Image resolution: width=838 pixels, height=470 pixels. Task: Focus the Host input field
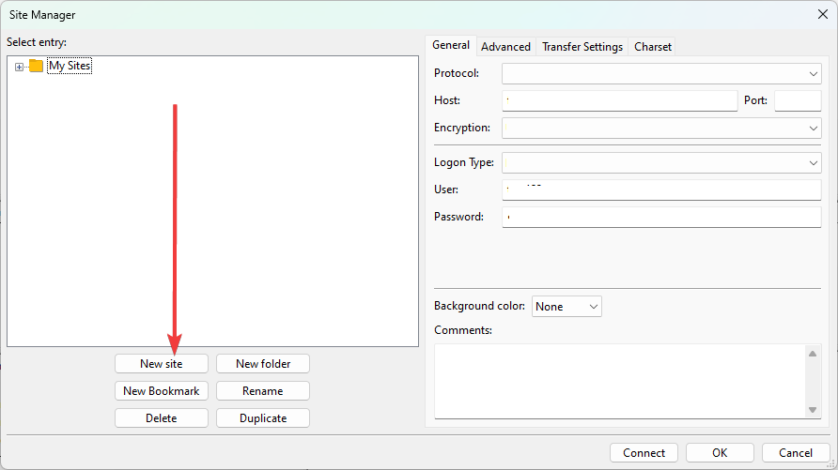[620, 100]
